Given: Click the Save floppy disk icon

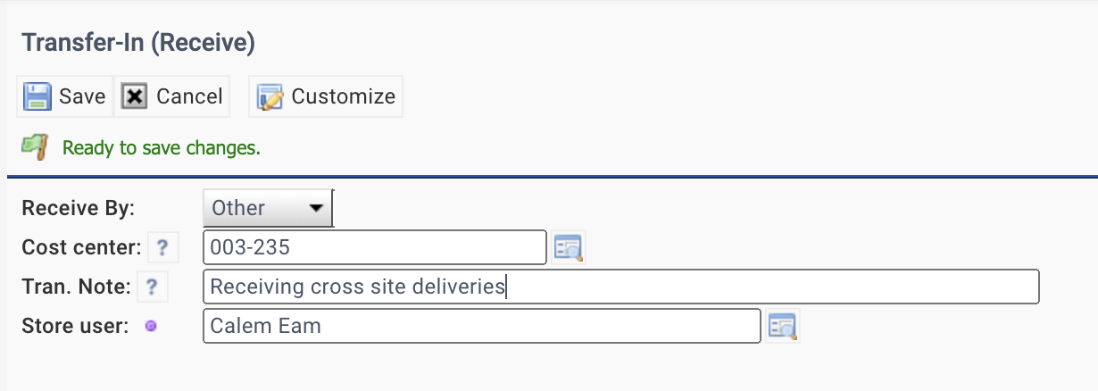Looking at the screenshot, I should [x=37, y=96].
